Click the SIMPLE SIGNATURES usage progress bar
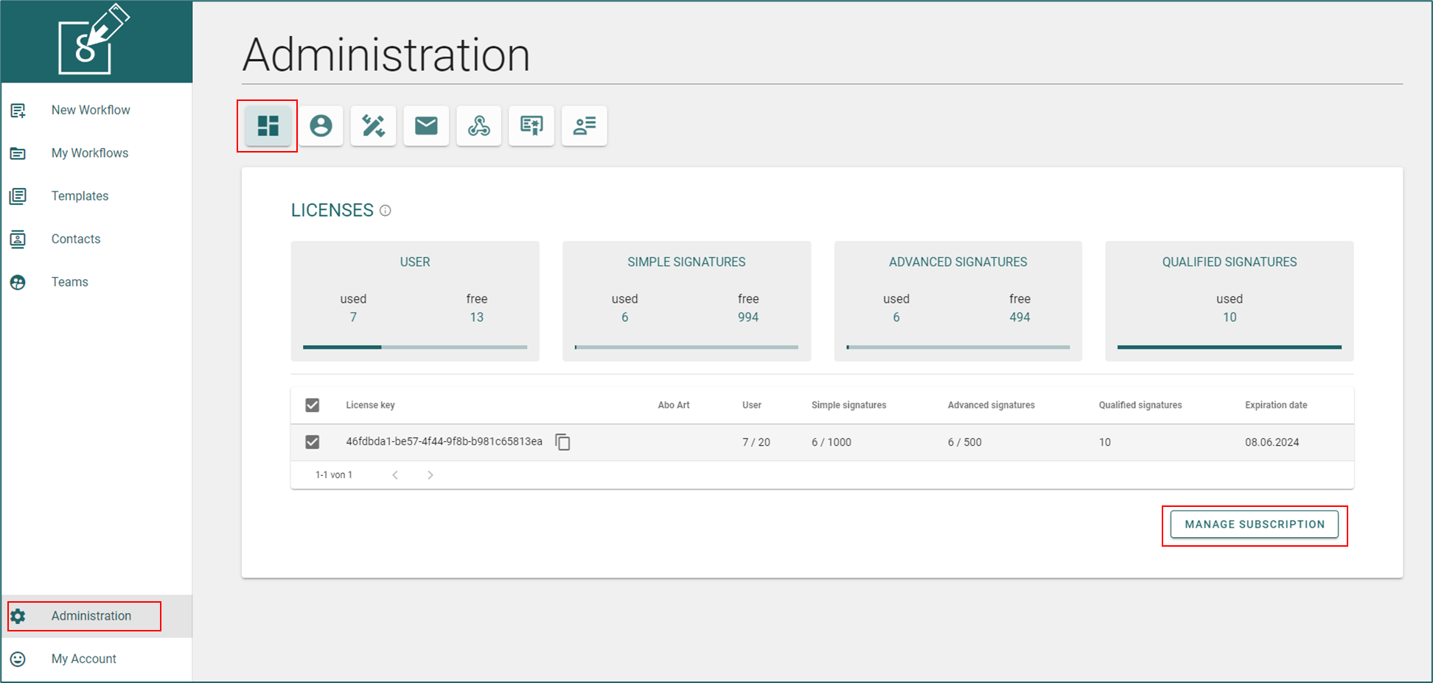Screen dimensions: 1433x683 tap(686, 347)
